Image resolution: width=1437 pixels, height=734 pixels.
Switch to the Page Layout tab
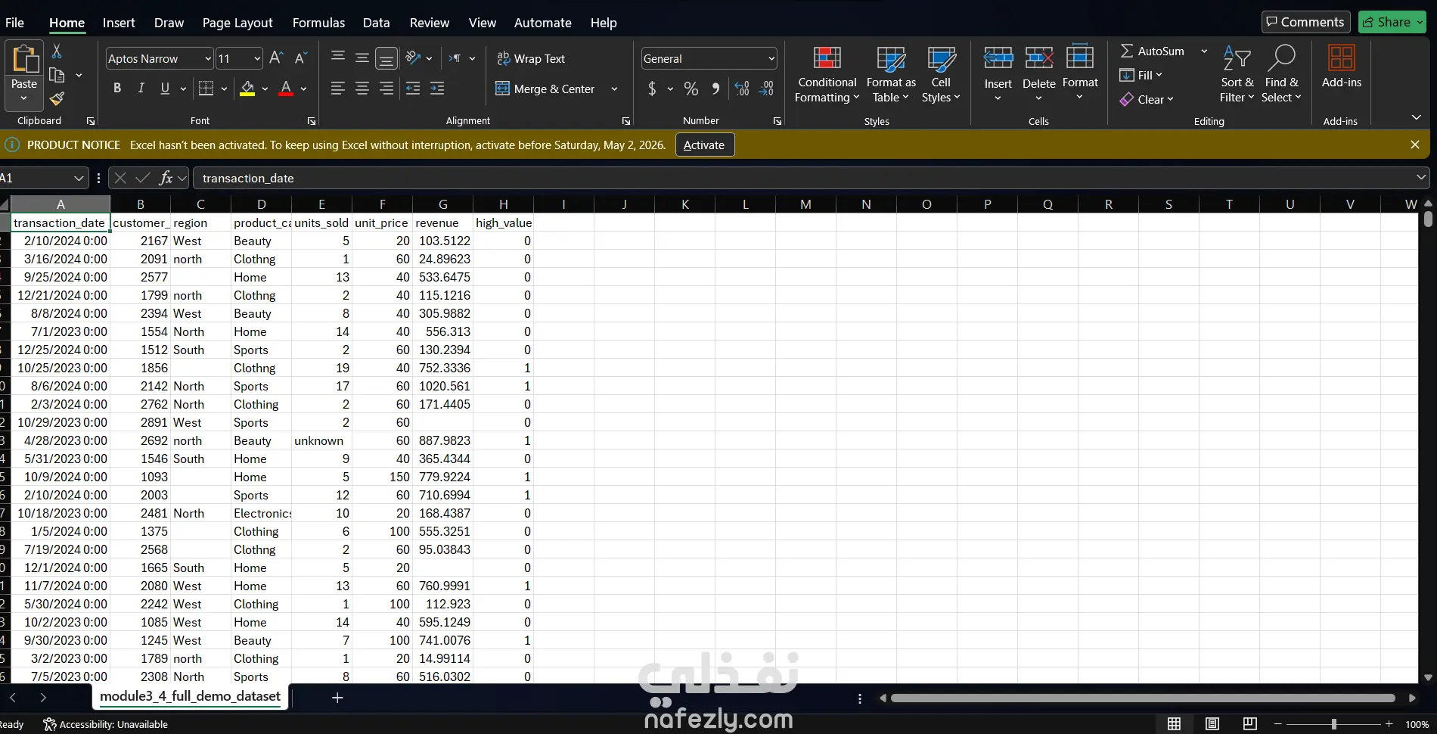tap(237, 23)
